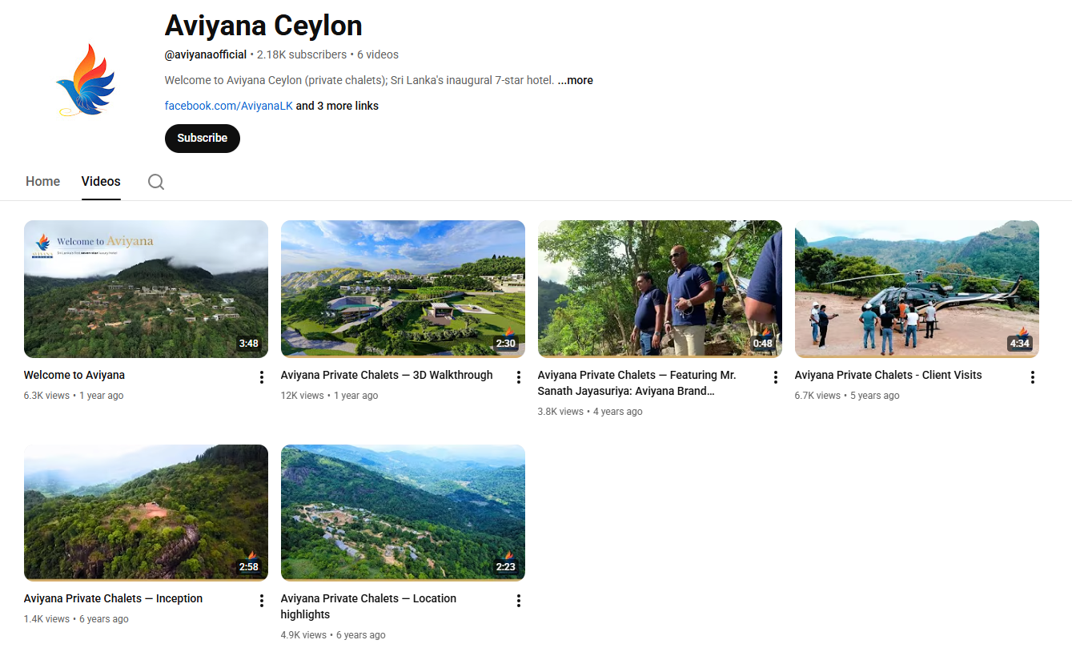Play the Inception video thumbnail
1072x660 pixels.
coord(146,513)
